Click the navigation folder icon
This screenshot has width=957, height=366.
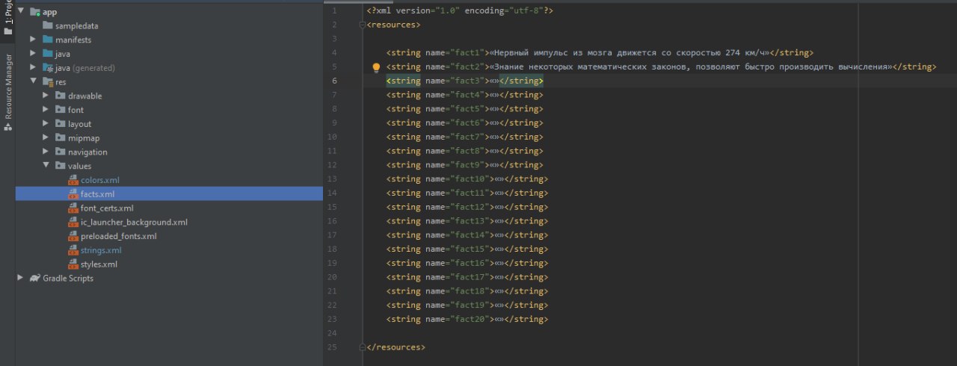(x=61, y=152)
